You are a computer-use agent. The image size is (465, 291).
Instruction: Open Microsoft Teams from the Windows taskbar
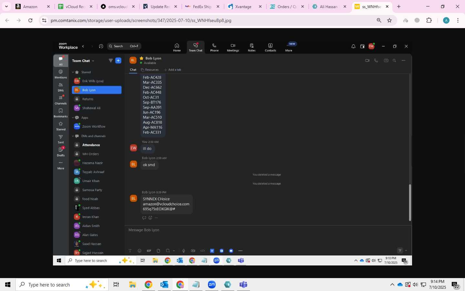pyautogui.click(x=243, y=285)
